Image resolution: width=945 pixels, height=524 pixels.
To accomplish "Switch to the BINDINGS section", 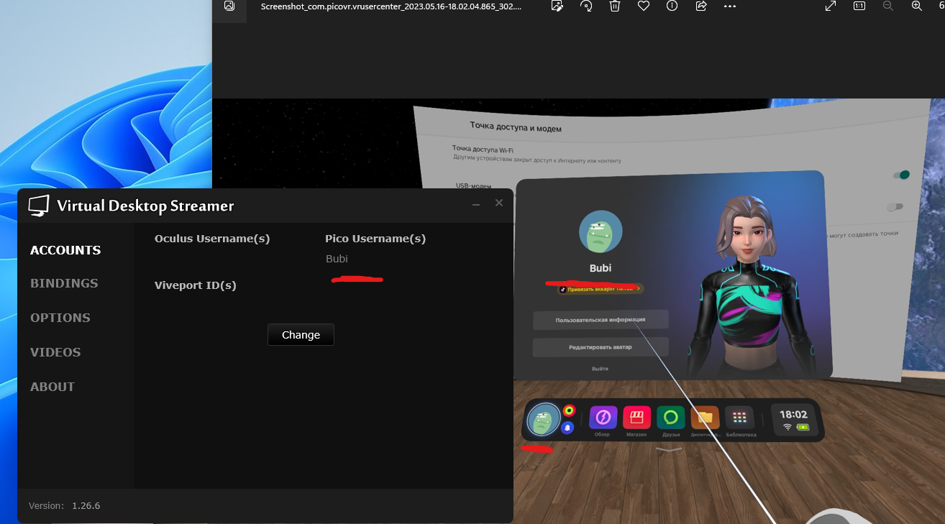I will [x=64, y=283].
